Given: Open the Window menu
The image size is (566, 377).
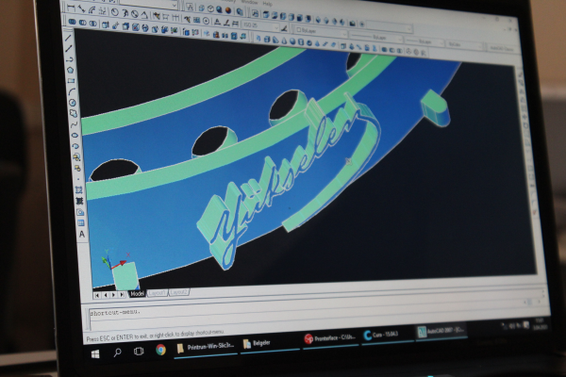Looking at the screenshot, I should [x=249, y=2].
